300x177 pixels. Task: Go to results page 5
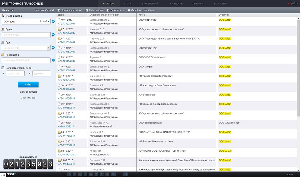click(x=85, y=174)
